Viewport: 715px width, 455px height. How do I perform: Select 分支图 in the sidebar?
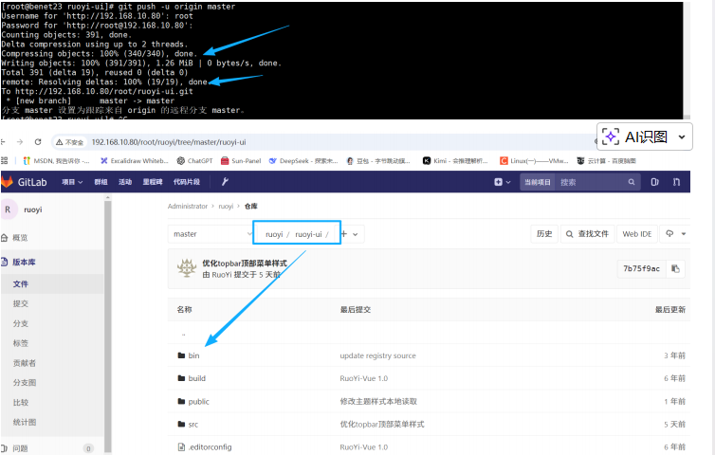point(24,383)
